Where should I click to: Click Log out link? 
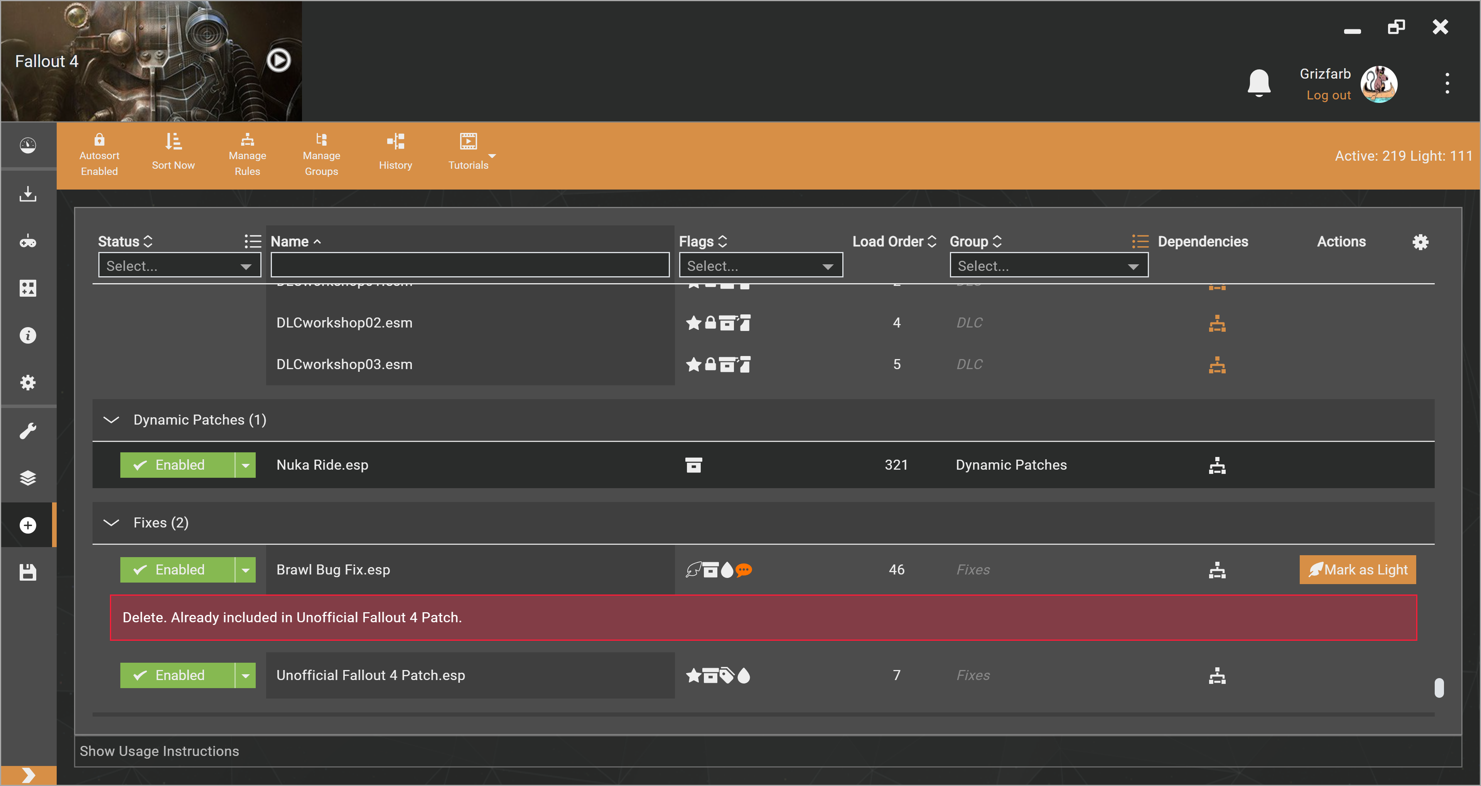1328,96
